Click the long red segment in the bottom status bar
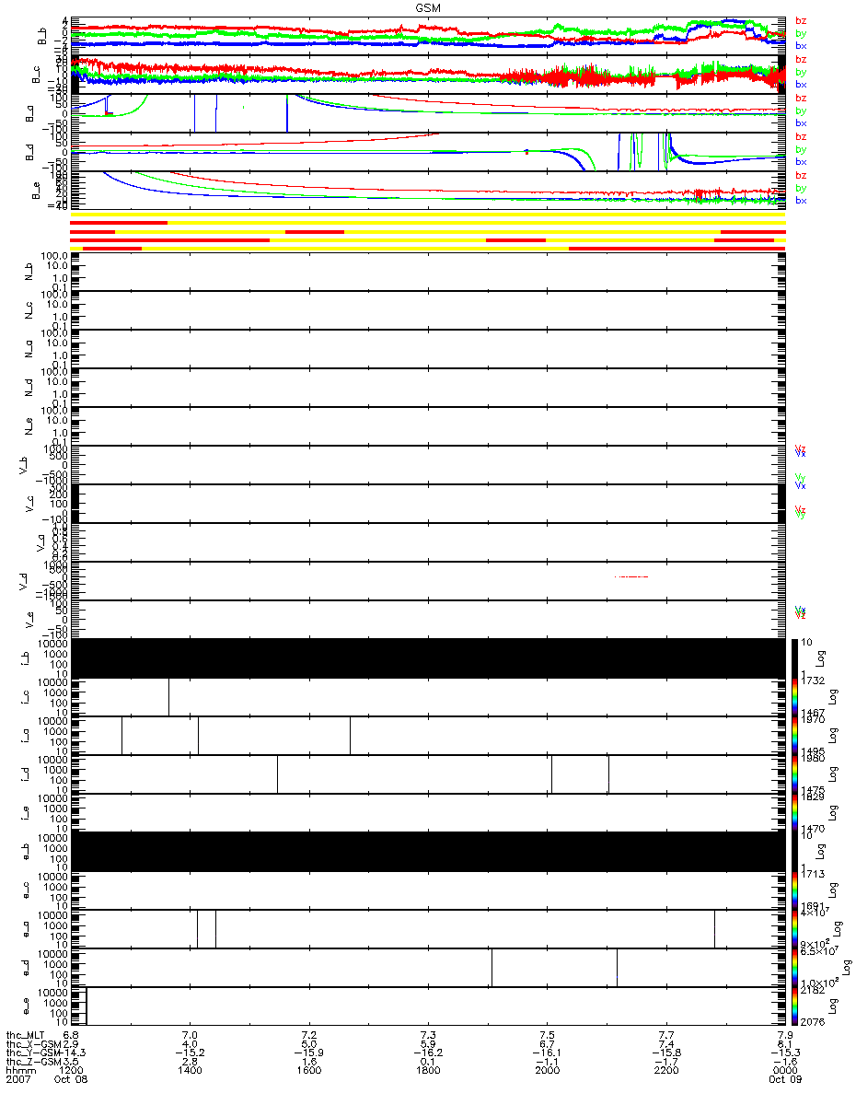 pyautogui.click(x=677, y=248)
